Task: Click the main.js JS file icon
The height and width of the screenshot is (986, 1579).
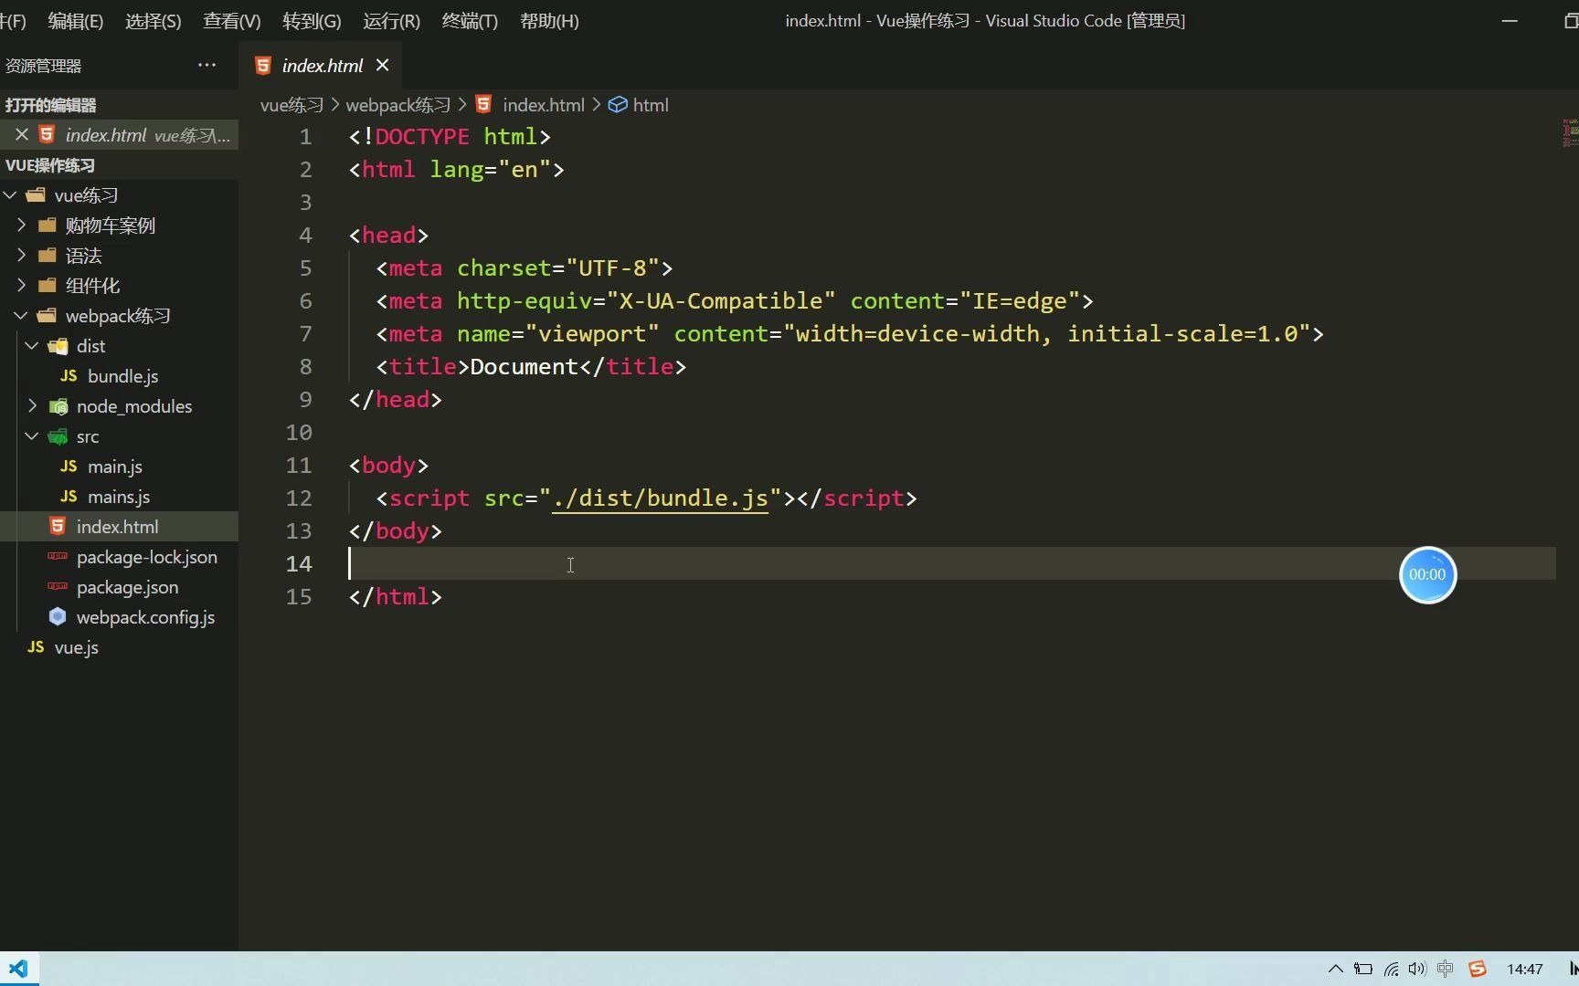Action: [x=69, y=467]
